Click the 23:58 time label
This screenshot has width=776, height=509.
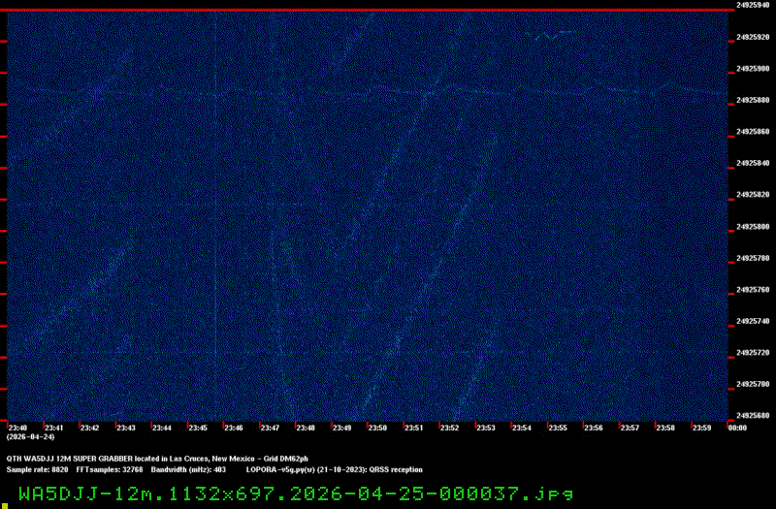tap(665, 428)
